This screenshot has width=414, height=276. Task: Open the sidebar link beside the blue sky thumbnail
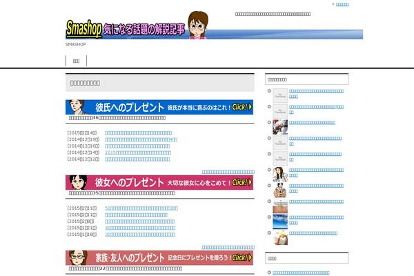(x=316, y=220)
